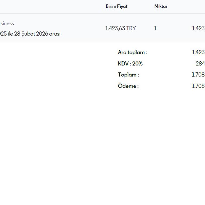This screenshot has height=205, width=205.
Task: Click the truncated 'usiness' product name
Action: pos(6,23)
